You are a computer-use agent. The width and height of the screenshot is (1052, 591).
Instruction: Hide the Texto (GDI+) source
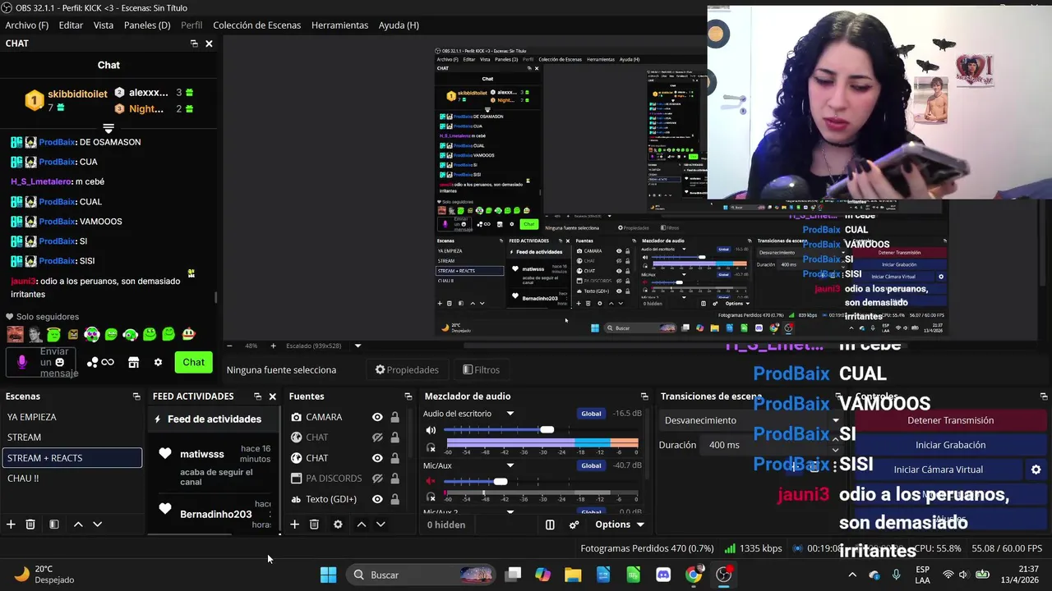click(377, 499)
